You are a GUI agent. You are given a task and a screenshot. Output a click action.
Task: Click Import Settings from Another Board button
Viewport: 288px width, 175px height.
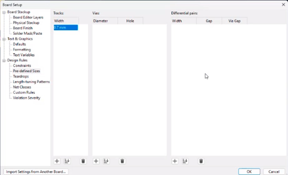(36, 172)
